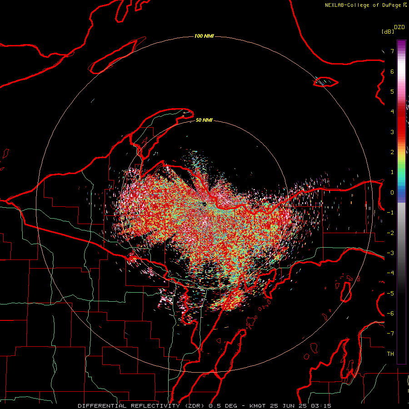Click the -1 dB value on color scale
The image size is (409, 409).
click(x=390, y=213)
